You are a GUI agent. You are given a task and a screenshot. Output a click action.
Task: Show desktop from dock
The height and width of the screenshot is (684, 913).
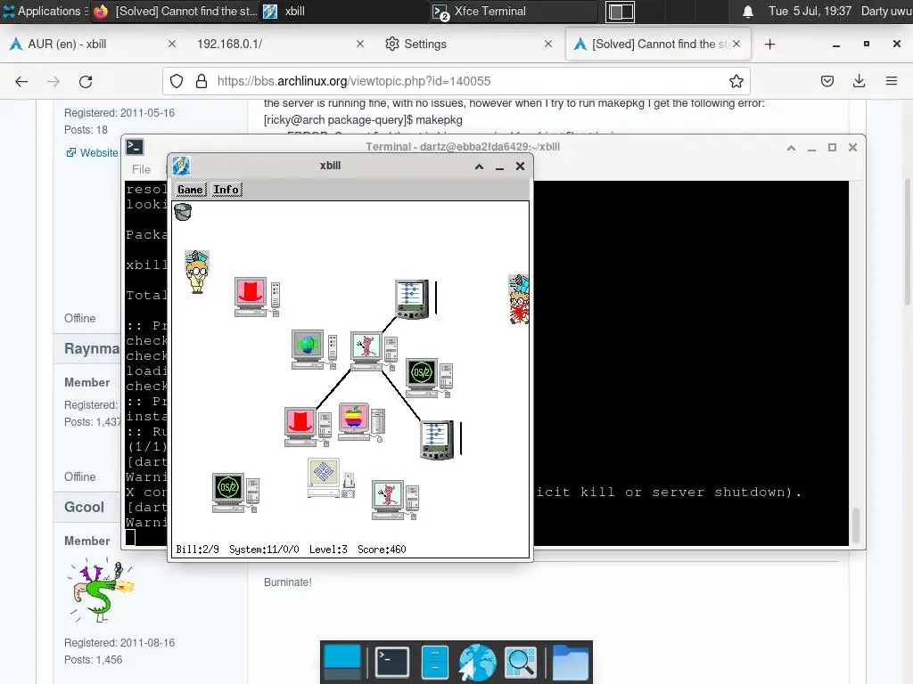pos(342,662)
